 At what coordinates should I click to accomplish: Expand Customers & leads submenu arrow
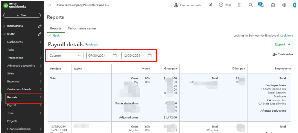tap(40, 89)
